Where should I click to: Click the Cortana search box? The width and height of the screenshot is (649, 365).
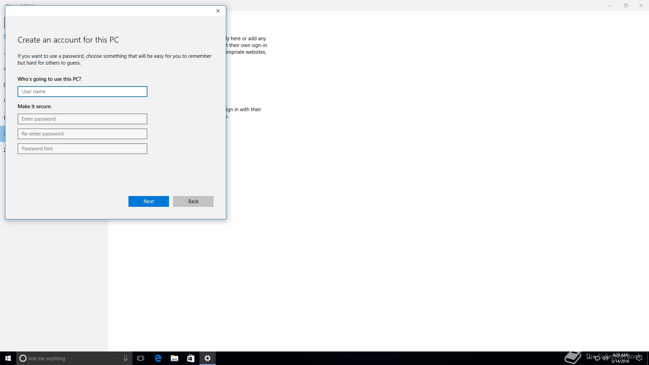pos(74,358)
